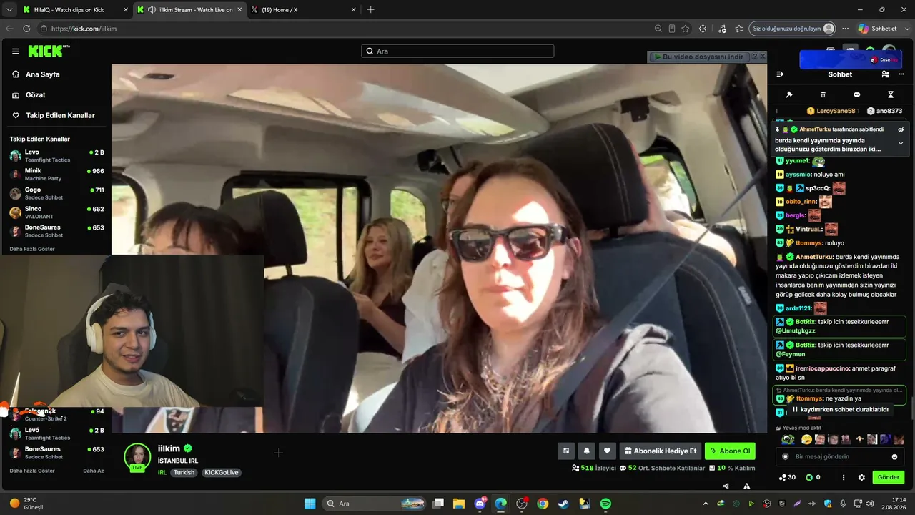915x515 pixels.
Task: Open chat users list icon
Action: pyautogui.click(x=885, y=74)
